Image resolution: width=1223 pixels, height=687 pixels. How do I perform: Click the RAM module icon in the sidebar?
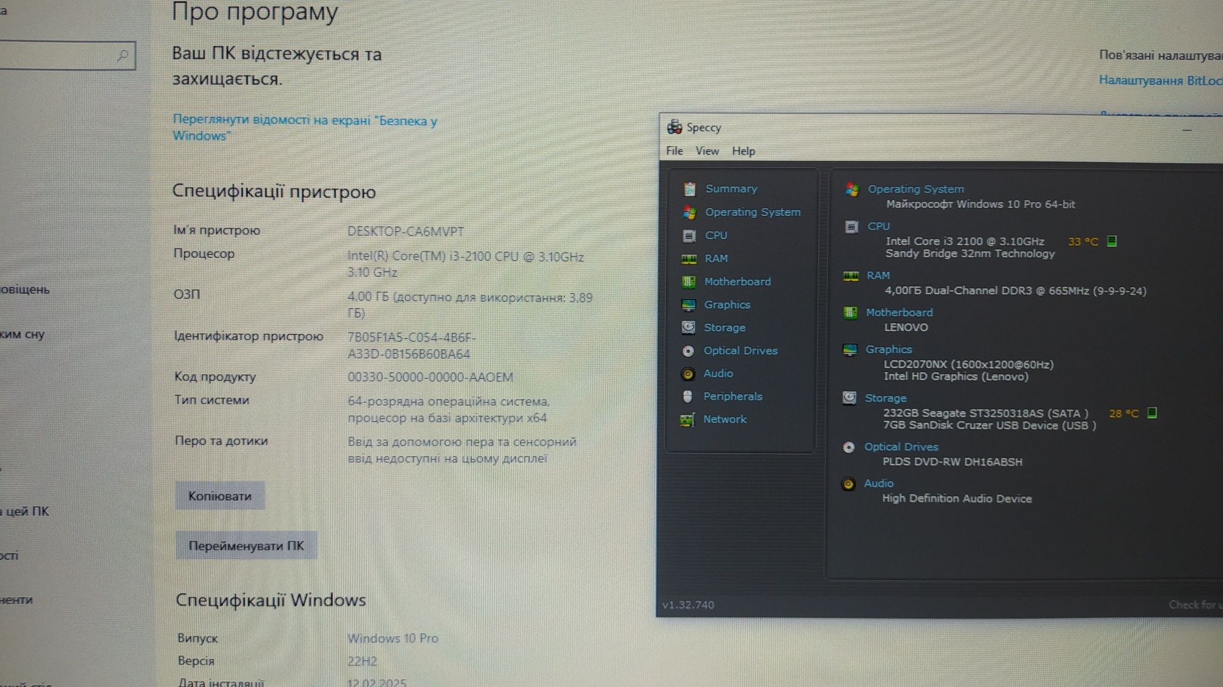pos(689,259)
